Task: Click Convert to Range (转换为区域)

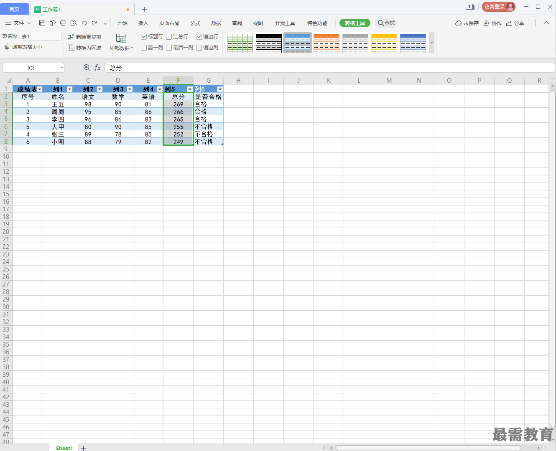Action: click(84, 48)
